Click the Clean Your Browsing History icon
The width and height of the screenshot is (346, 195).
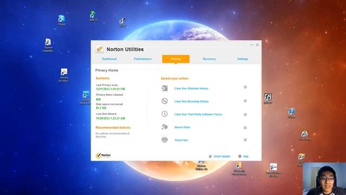[164, 101]
